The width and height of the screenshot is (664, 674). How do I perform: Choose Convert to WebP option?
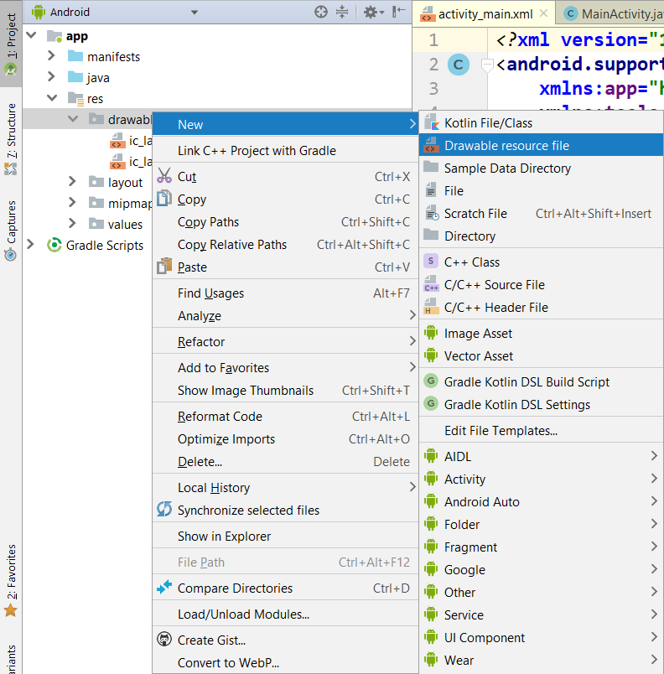tap(285, 662)
